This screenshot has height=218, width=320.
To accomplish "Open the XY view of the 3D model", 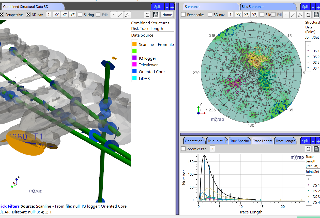I will pos(57,14).
